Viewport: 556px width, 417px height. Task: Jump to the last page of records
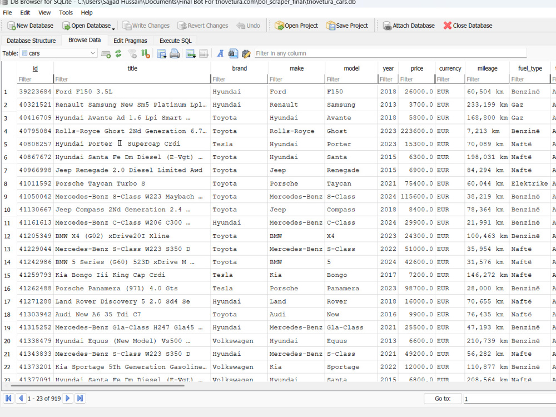[80, 398]
